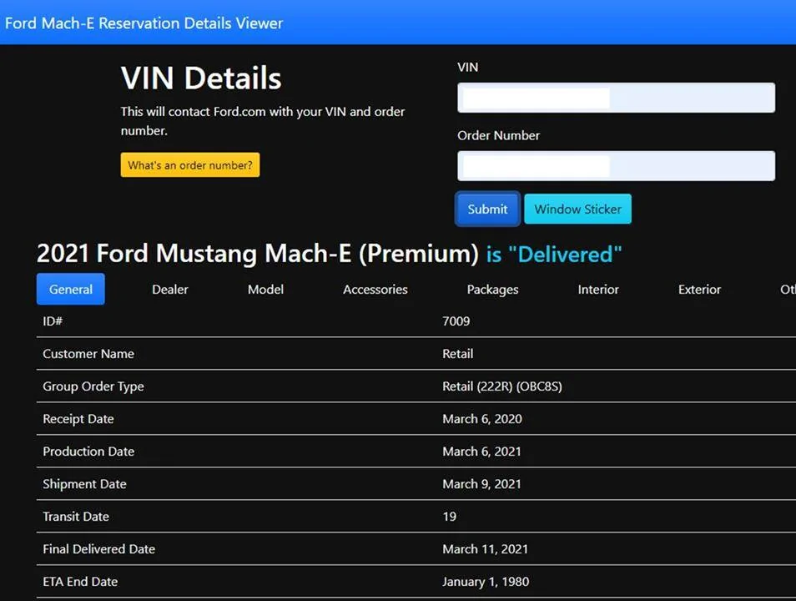
Task: Click the "Receipt Date" row label
Action: point(78,419)
